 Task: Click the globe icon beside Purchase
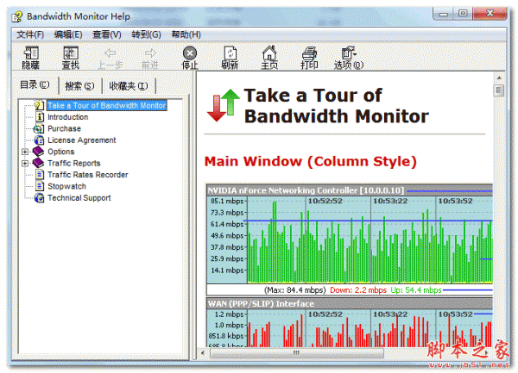coord(39,128)
